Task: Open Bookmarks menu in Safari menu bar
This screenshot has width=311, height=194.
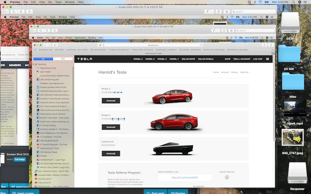Action: [80, 38]
